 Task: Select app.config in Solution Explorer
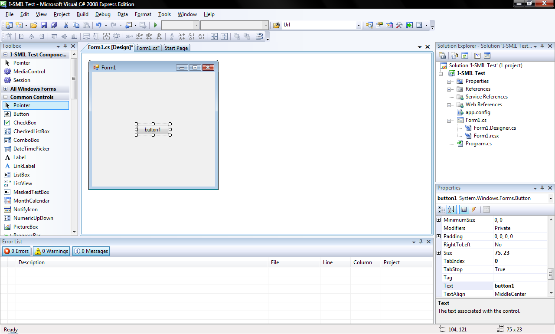point(478,112)
